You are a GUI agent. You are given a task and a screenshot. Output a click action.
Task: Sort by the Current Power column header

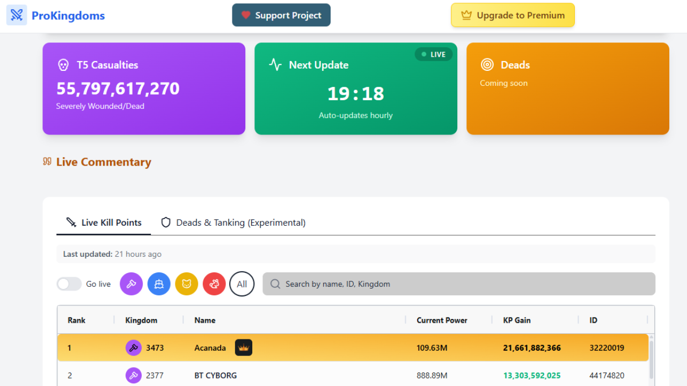pyautogui.click(x=442, y=320)
